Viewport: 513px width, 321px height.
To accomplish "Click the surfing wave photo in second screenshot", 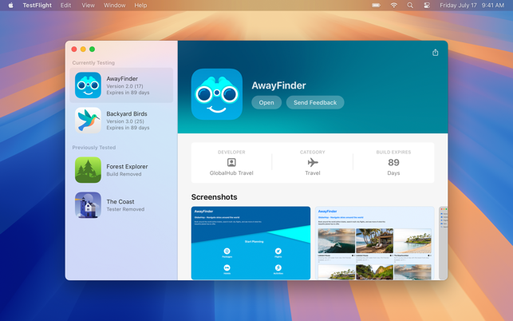I will (x=337, y=241).
